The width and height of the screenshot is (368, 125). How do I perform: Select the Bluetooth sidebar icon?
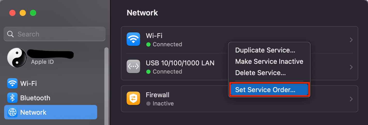tap(12, 98)
